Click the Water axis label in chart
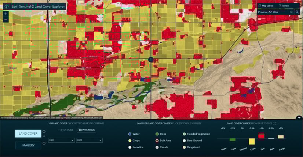Screen dimensions: 303x157 (224, 149)
